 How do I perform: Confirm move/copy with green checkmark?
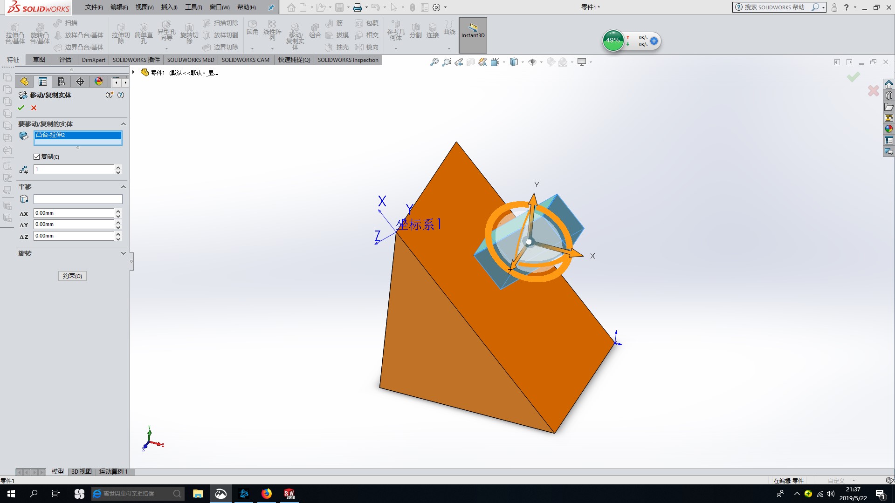point(21,108)
